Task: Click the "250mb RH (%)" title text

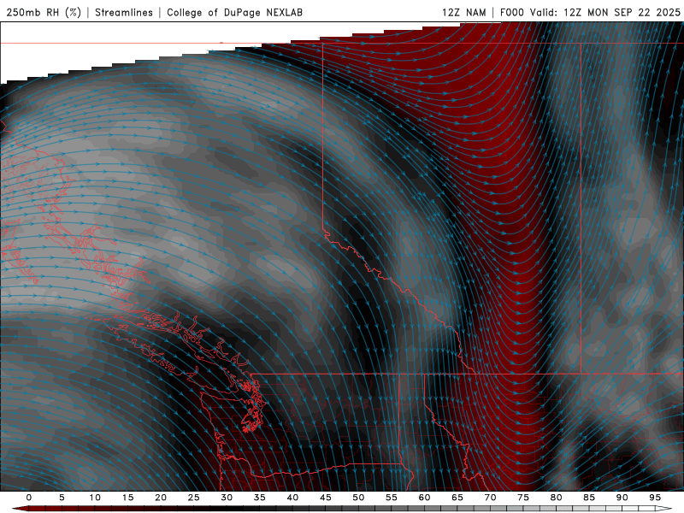Action: pos(44,12)
